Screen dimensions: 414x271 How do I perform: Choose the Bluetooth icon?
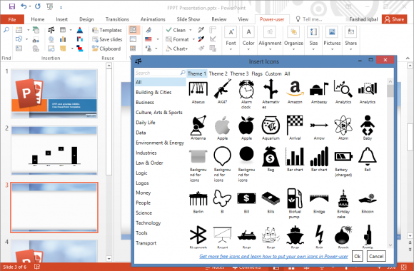pos(198,235)
